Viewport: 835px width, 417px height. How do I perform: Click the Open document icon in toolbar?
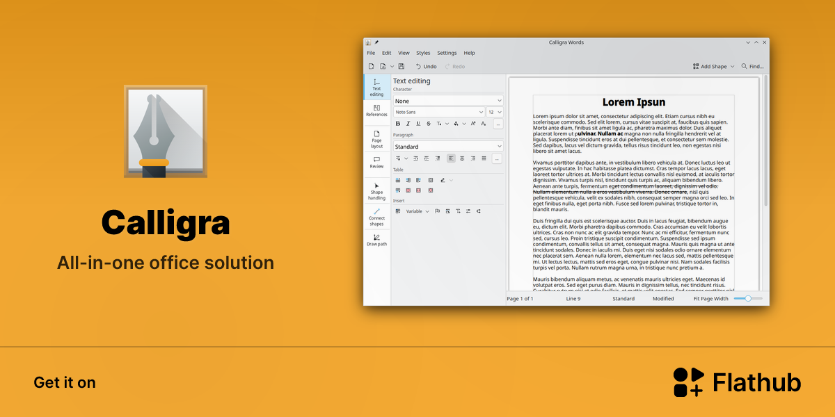[383, 66]
